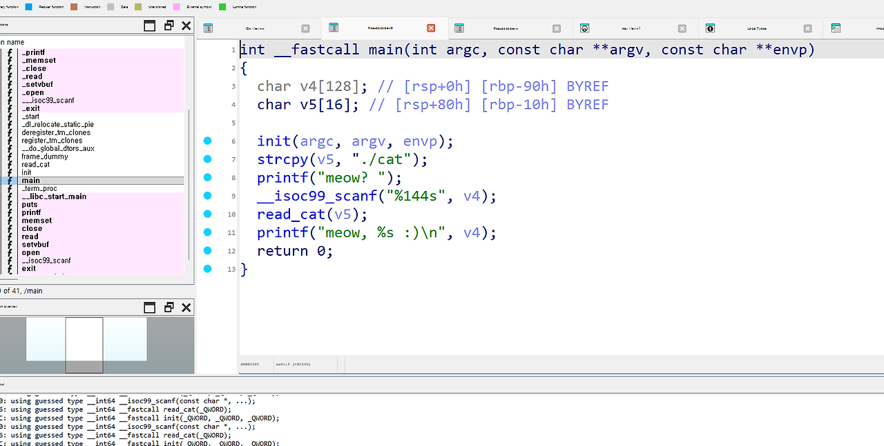The image size is (884, 446).
Task: Select exit at the bottom of the functions list
Action: click(28, 269)
